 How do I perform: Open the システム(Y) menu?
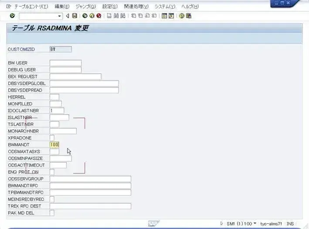coord(165,7)
